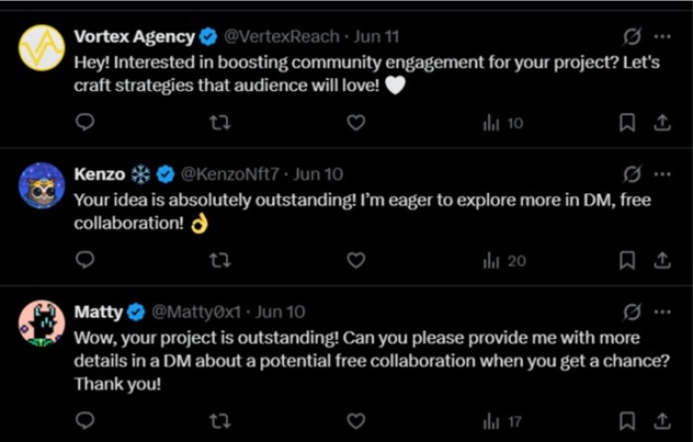Like the Vortex Agency tweet
Image resolution: width=693 pixels, height=442 pixels.
(356, 123)
